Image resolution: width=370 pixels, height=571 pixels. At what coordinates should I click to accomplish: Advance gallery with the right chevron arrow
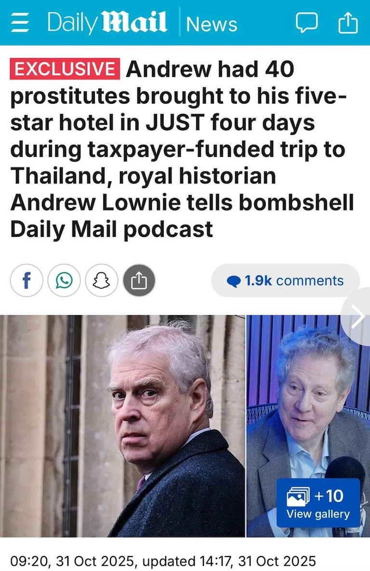pyautogui.click(x=357, y=316)
